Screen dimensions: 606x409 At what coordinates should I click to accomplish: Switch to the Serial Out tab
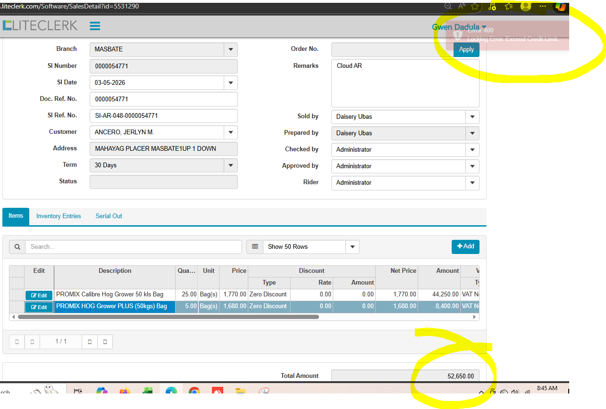point(109,216)
